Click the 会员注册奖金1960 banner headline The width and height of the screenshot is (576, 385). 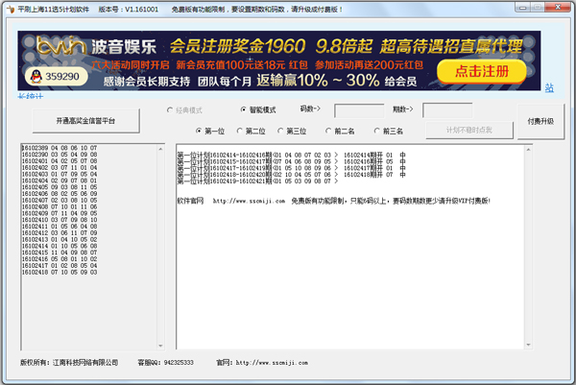(x=237, y=46)
